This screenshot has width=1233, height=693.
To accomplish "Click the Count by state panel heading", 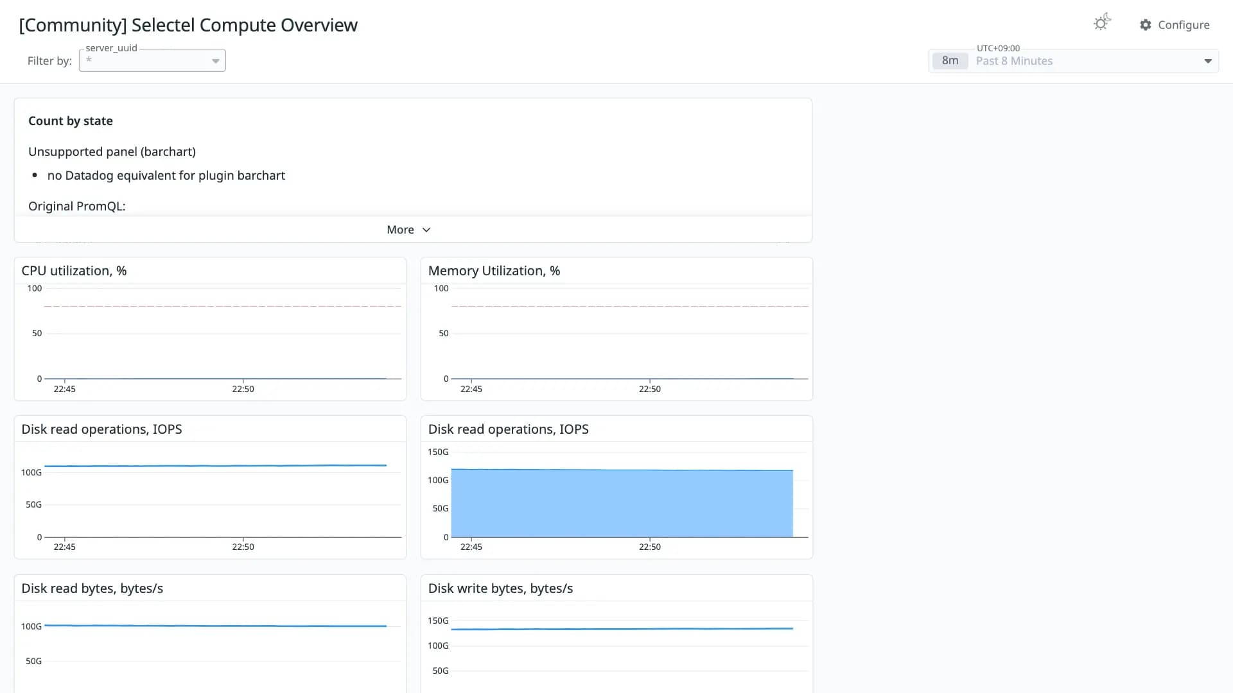I will (x=71, y=121).
